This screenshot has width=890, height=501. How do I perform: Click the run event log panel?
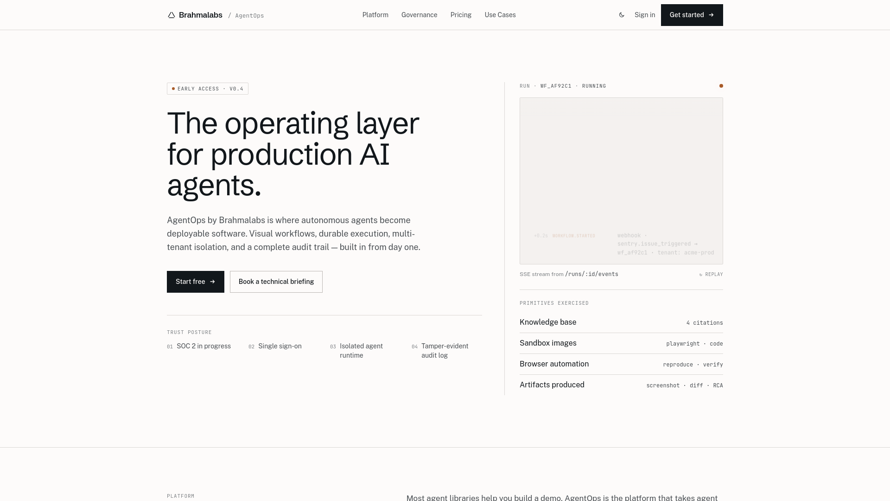click(621, 181)
